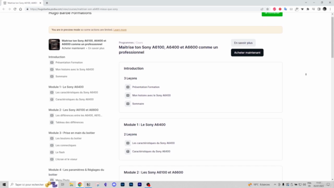
Task: Bookmark this page with the star icon
Action: click(268, 9)
